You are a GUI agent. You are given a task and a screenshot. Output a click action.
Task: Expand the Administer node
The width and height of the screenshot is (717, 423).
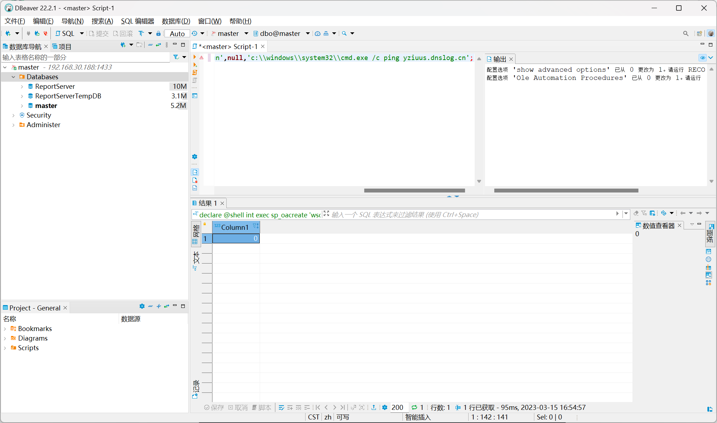[14, 125]
